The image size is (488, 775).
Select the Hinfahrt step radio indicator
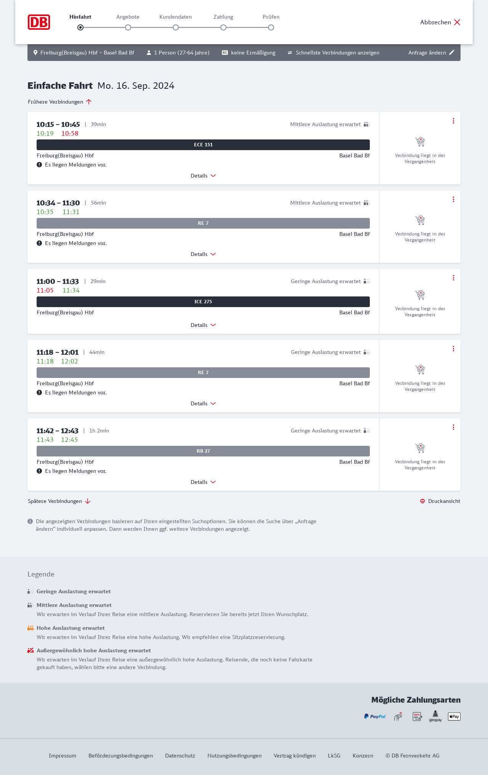[80, 27]
